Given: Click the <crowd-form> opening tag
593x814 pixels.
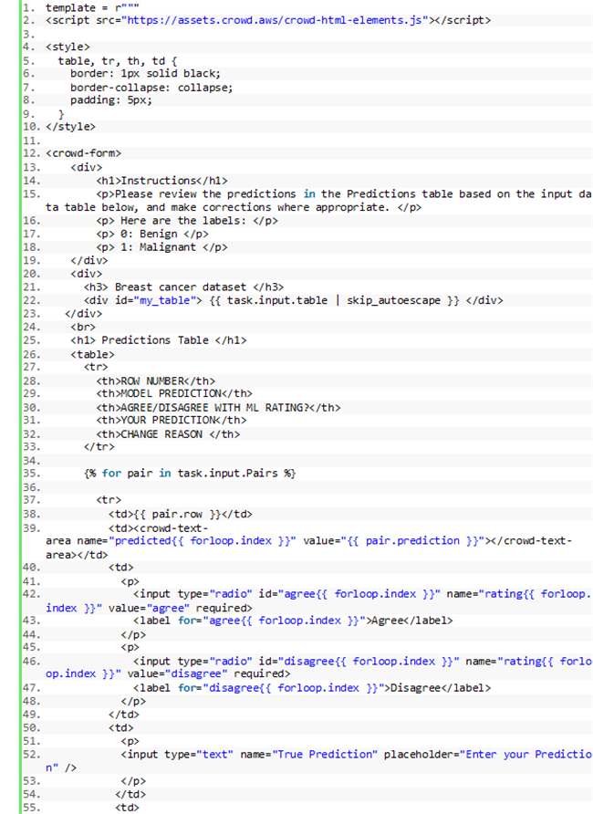Looking at the screenshot, I should (x=83, y=153).
